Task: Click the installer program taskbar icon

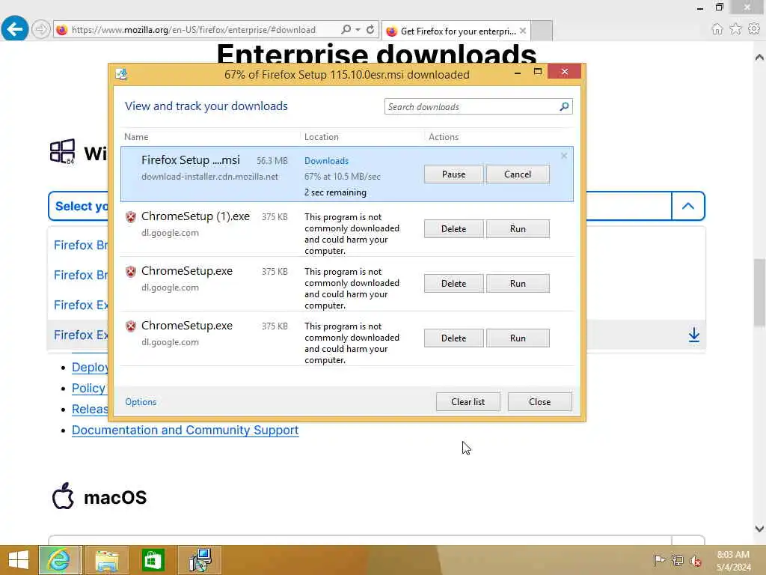Action: pyautogui.click(x=200, y=560)
